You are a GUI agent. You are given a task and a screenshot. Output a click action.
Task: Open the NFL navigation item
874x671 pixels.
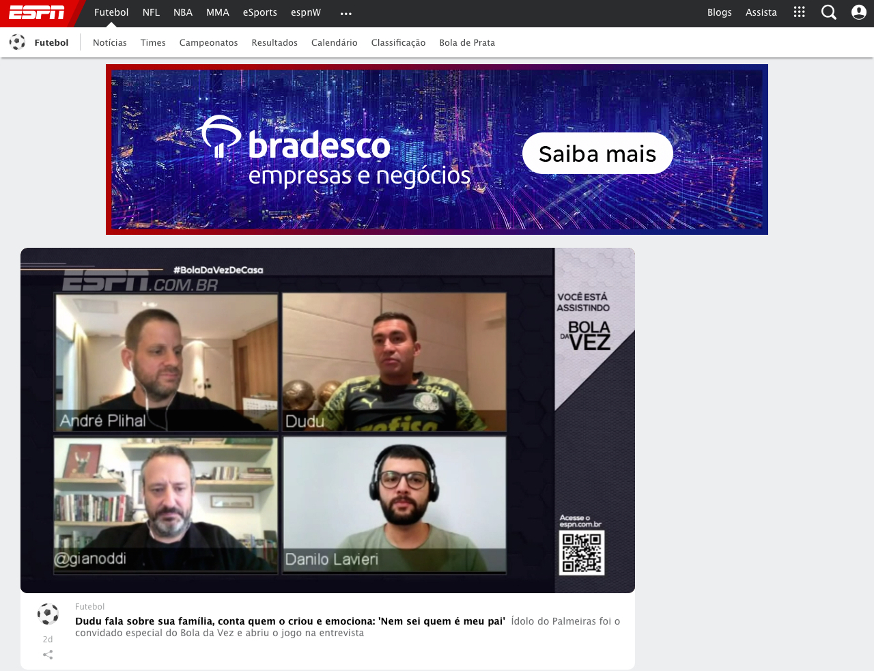coord(151,12)
